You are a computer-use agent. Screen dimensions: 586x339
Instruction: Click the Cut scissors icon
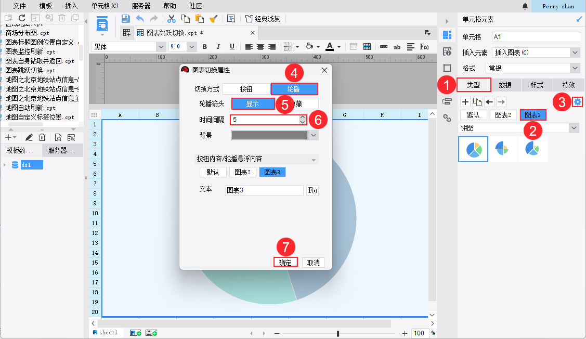(x=171, y=19)
